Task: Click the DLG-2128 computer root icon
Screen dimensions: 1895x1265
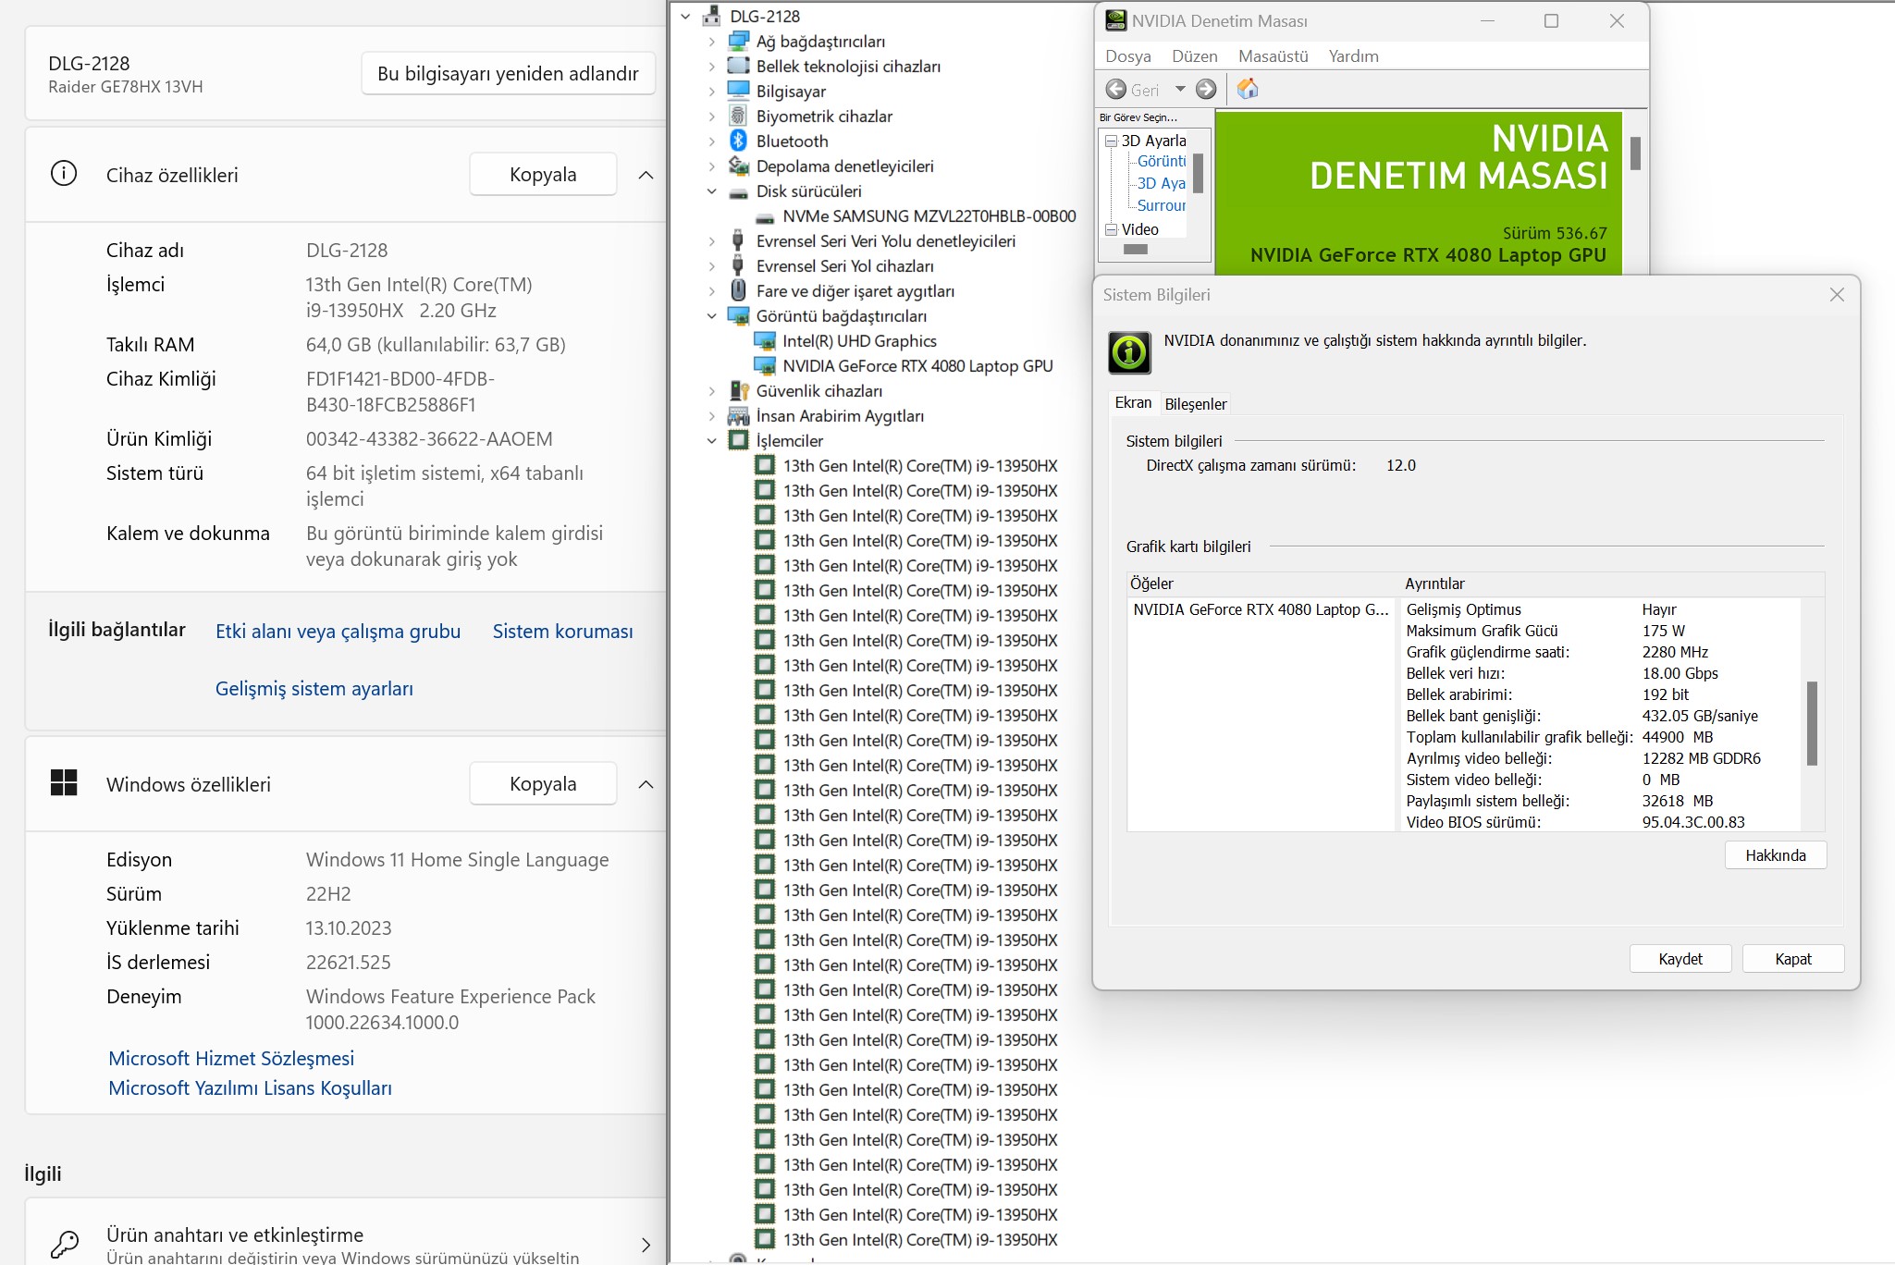Action: point(712,16)
